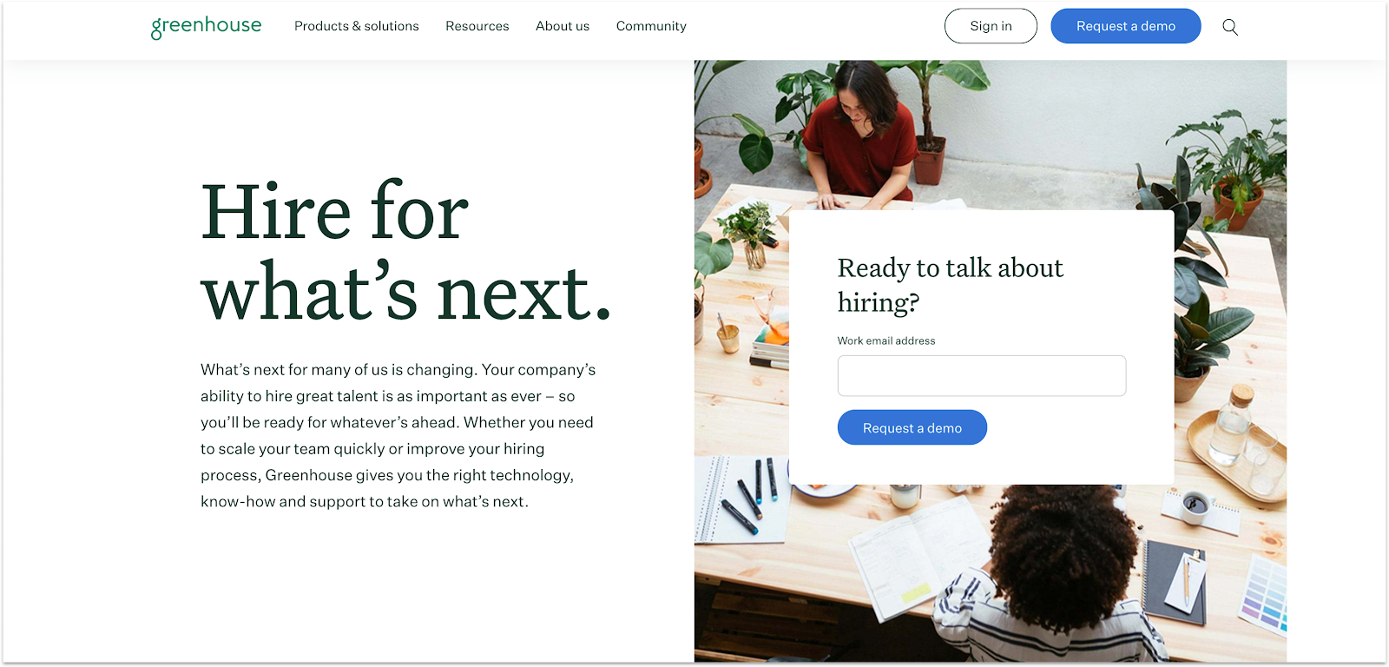
Task: Open the Products & solutions menu
Action: 356,26
